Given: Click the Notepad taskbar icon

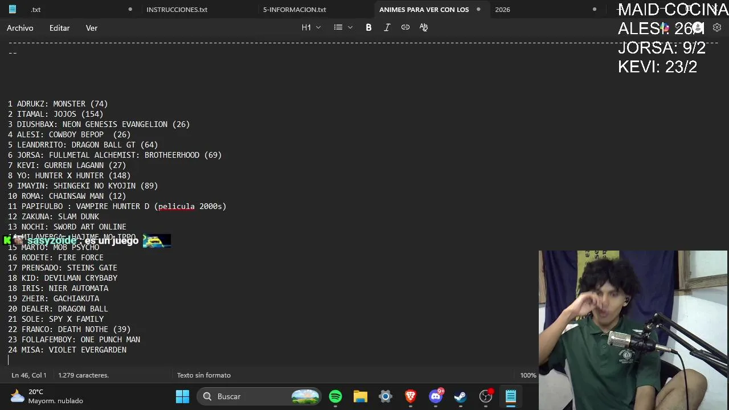Looking at the screenshot, I should click(511, 396).
